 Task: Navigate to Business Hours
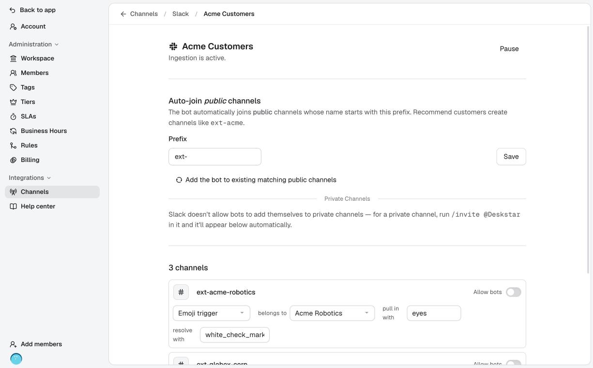pyautogui.click(x=52, y=131)
